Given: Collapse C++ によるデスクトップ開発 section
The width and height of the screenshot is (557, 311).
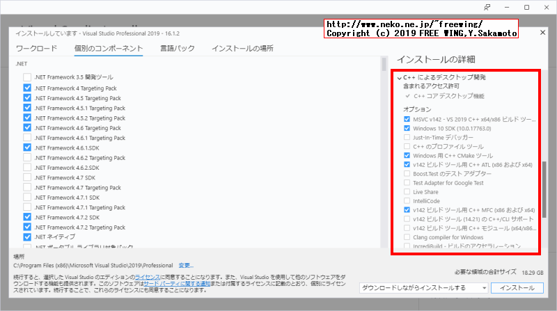Looking at the screenshot, I should (x=400, y=78).
